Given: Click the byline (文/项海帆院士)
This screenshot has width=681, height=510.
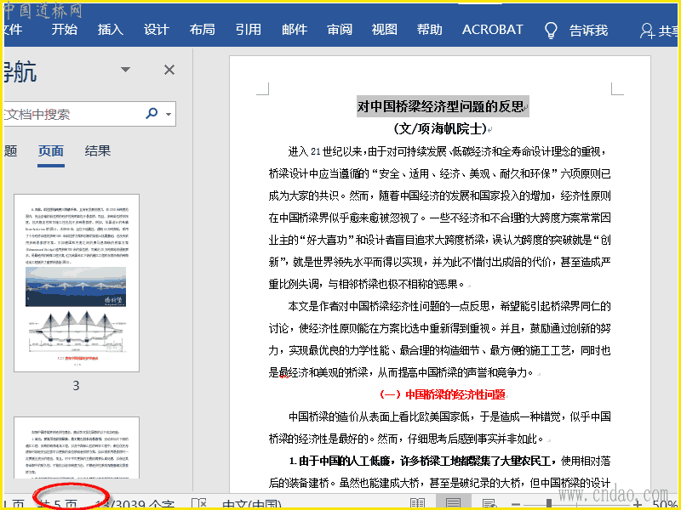Looking at the screenshot, I should point(440,128).
